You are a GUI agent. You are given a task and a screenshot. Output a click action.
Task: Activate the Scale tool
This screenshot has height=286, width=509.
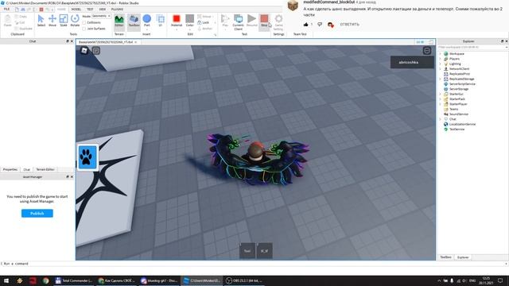pyautogui.click(x=64, y=20)
